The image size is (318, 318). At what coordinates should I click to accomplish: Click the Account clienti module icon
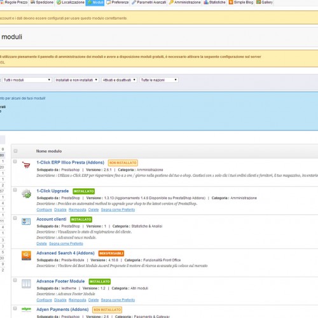pos(26,221)
